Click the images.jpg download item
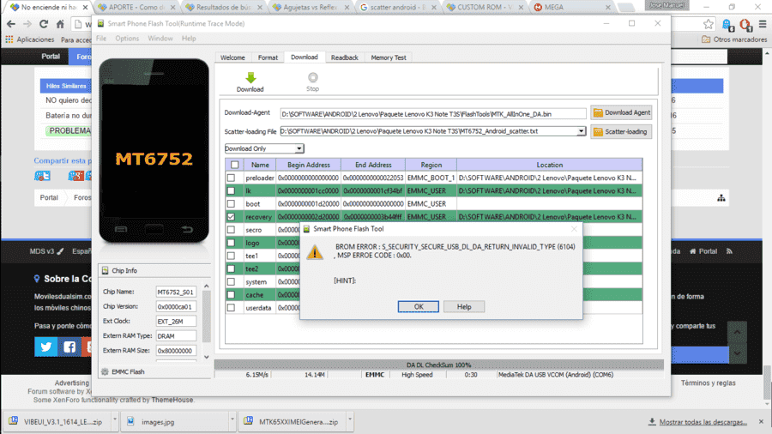The height and width of the screenshot is (434, 772). (x=175, y=422)
